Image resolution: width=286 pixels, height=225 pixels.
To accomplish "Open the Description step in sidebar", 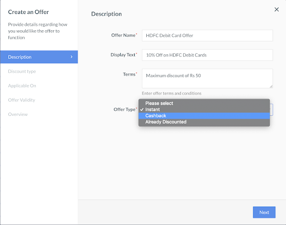I will point(39,57).
